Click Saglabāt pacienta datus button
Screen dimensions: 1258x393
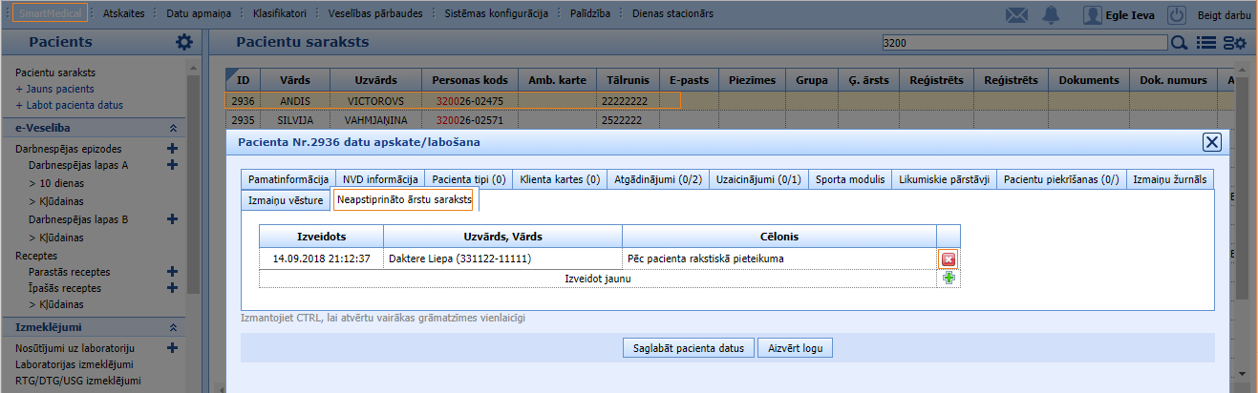(x=688, y=348)
